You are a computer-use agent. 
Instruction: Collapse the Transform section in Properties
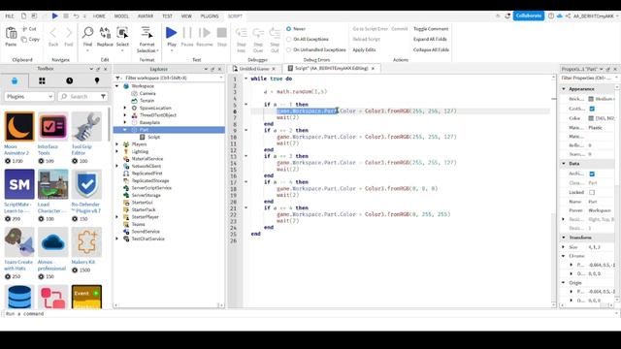click(564, 238)
